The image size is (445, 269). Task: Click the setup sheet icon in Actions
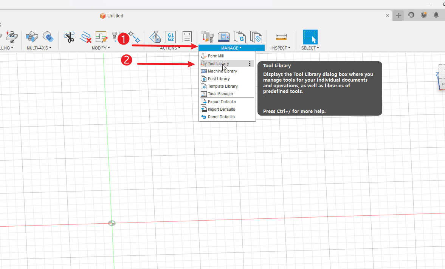coord(187,37)
